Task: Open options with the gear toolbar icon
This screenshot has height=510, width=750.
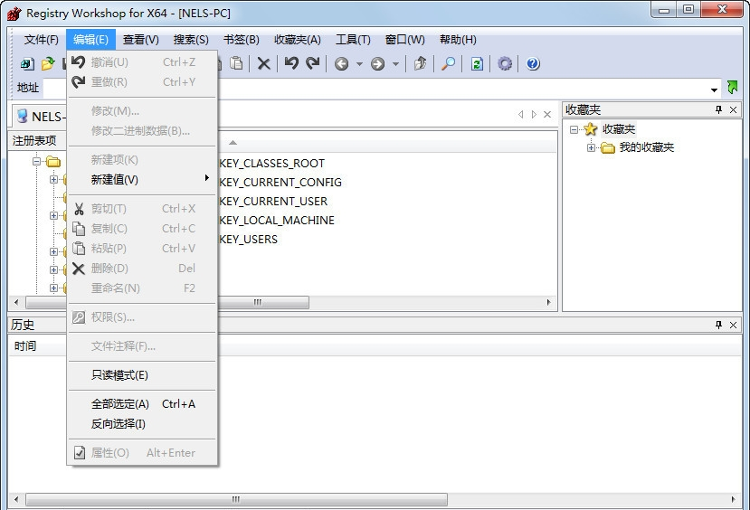Action: coord(505,63)
